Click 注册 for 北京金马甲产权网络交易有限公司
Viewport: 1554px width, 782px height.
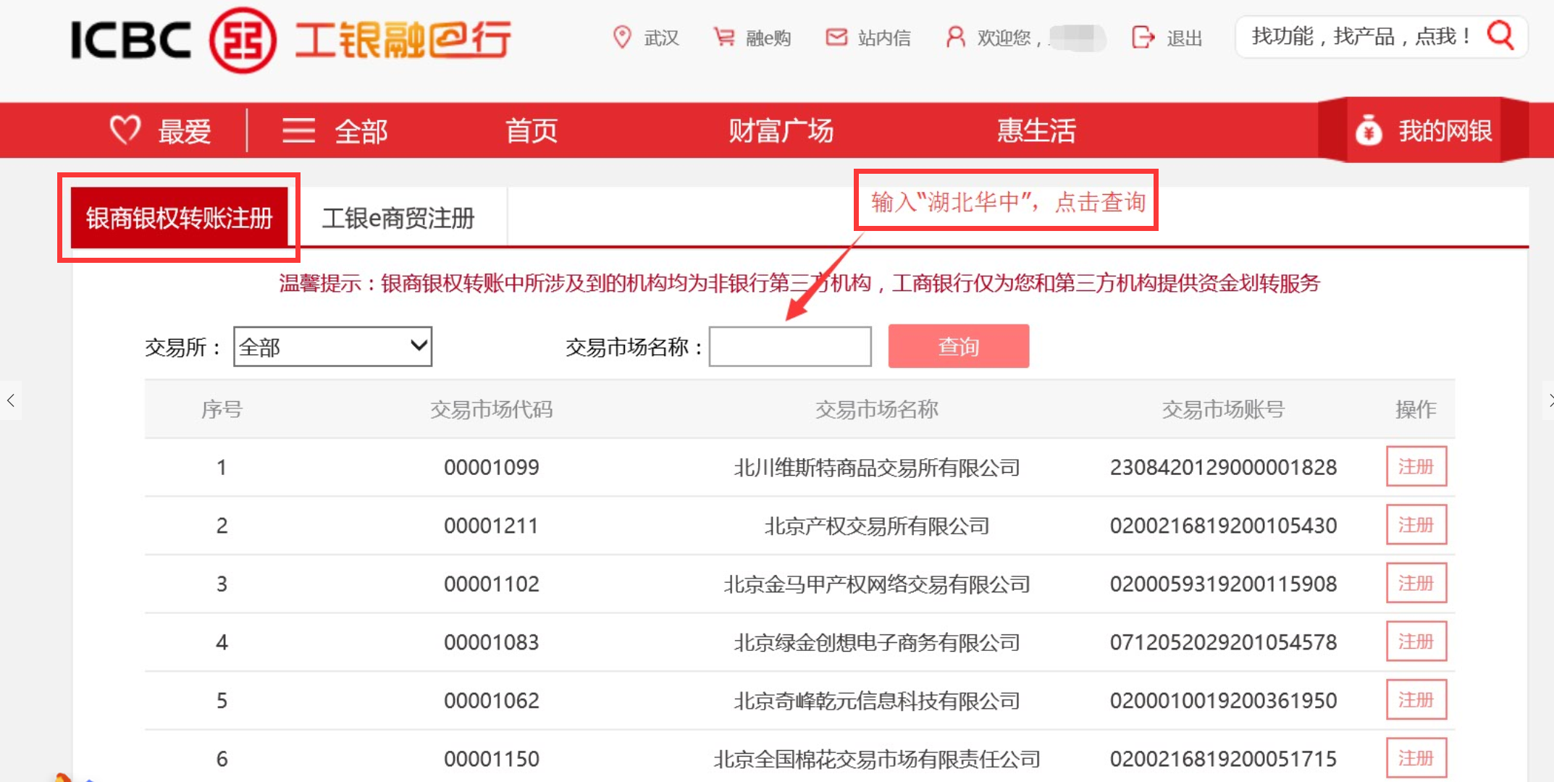pos(1416,583)
